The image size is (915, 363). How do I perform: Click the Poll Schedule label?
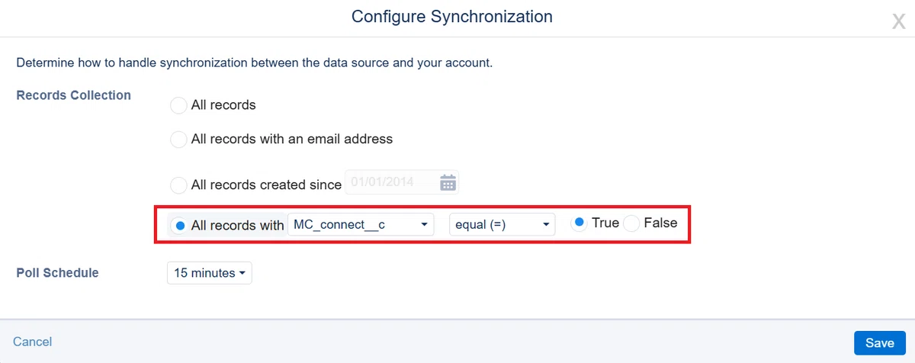tap(57, 272)
